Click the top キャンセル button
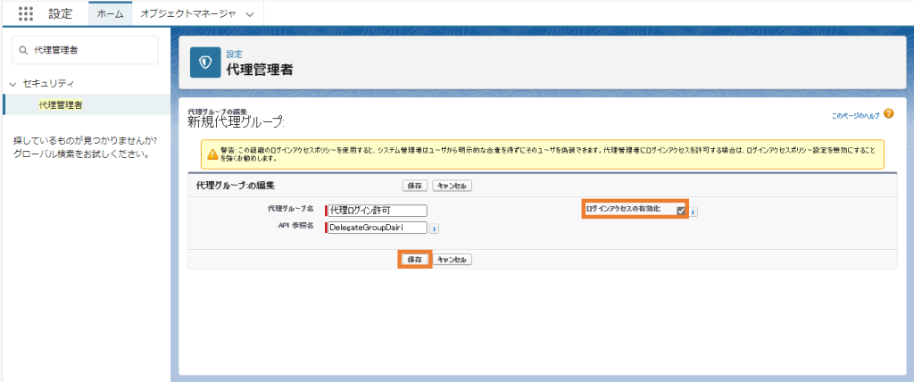The width and height of the screenshot is (914, 382). pos(453,186)
